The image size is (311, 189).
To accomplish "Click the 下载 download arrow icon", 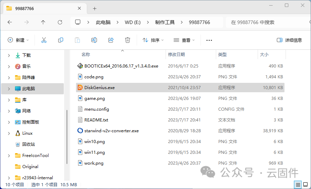I will click(x=18, y=55).
